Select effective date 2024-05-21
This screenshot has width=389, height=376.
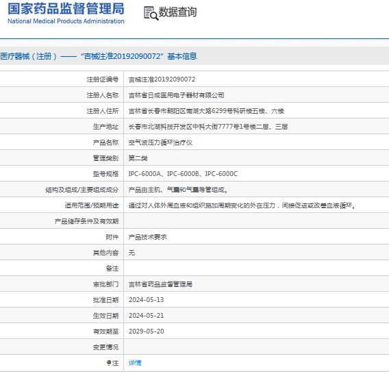pyautogui.click(x=146, y=316)
